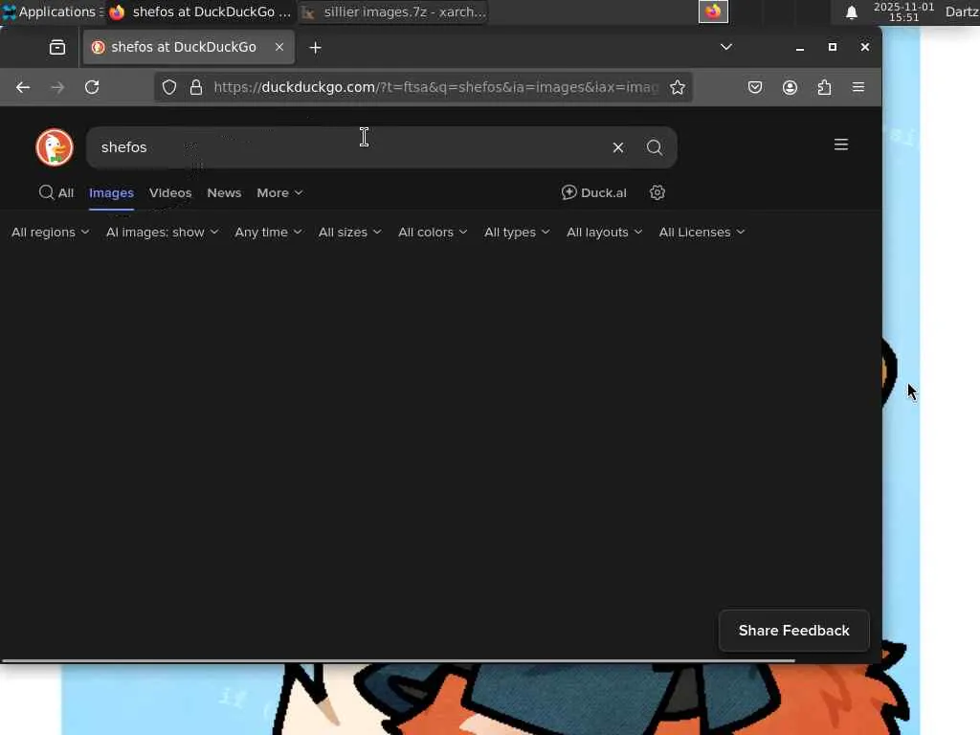Open the All Licenses filter
This screenshot has width=980, height=735.
coord(702,232)
